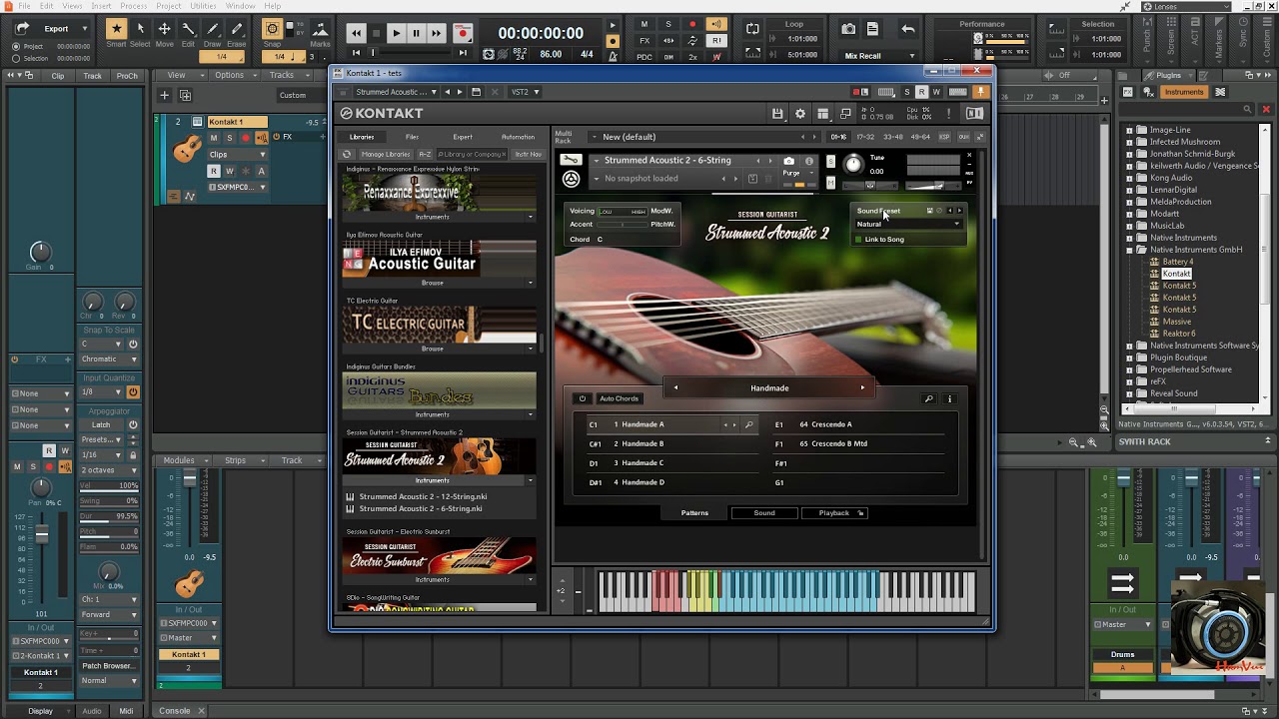Select the Erase tool
This screenshot has width=1279, height=719.
coord(237,29)
